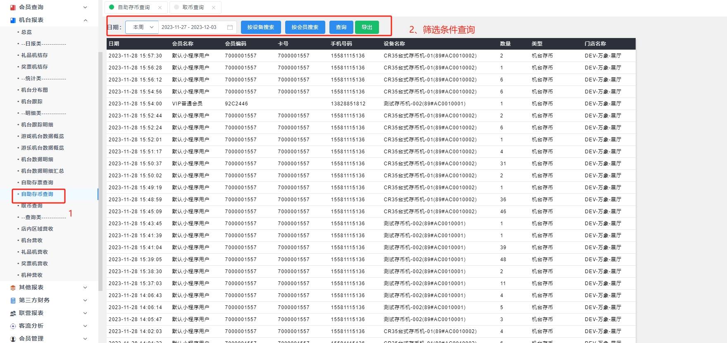Viewport: 727px width, 343px height.
Task: Expand the 会员查询 menu chevron
Action: [85, 7]
